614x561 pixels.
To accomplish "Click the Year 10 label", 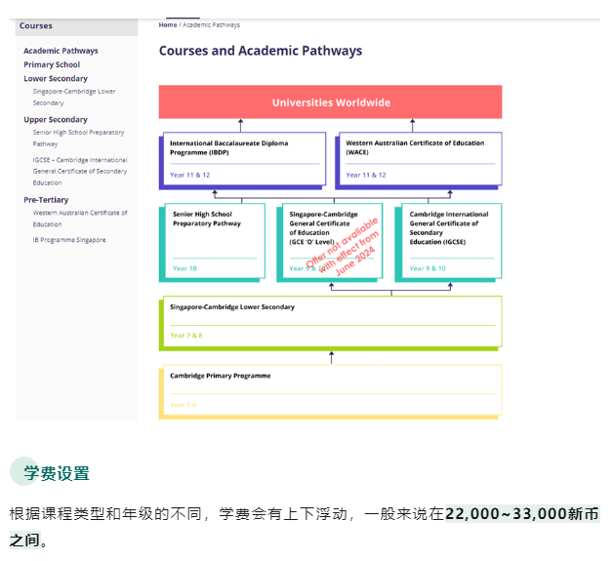I will 184,268.
